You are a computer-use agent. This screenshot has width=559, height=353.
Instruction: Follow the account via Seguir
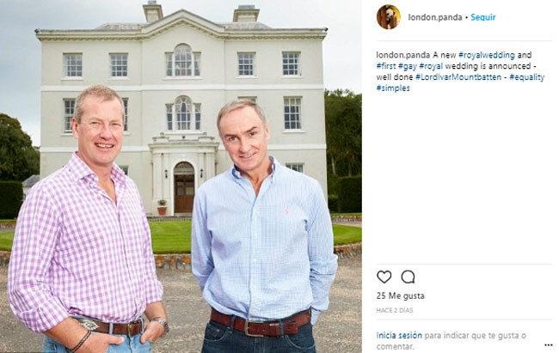point(483,17)
